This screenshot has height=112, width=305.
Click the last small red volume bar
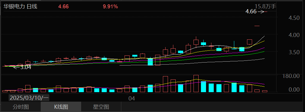(265, 91)
